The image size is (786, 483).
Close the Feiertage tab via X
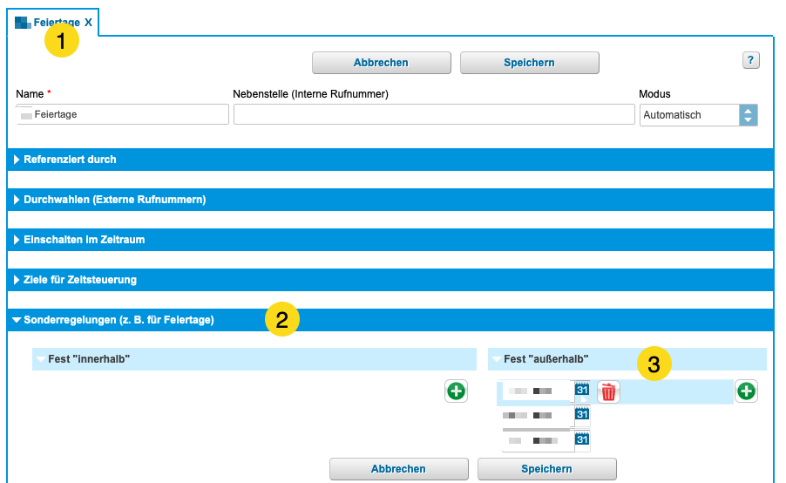click(x=88, y=22)
